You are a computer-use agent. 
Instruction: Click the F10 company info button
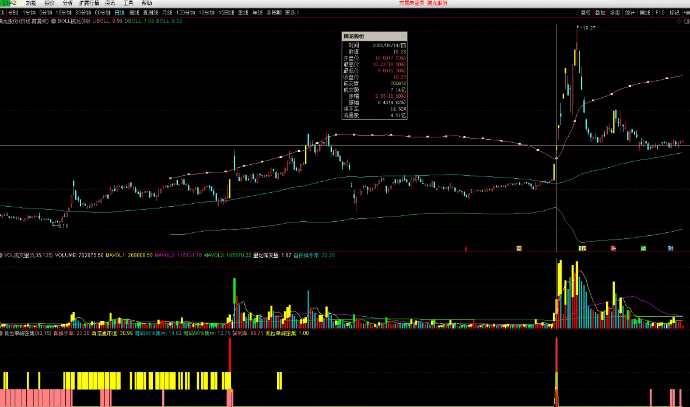660,12
